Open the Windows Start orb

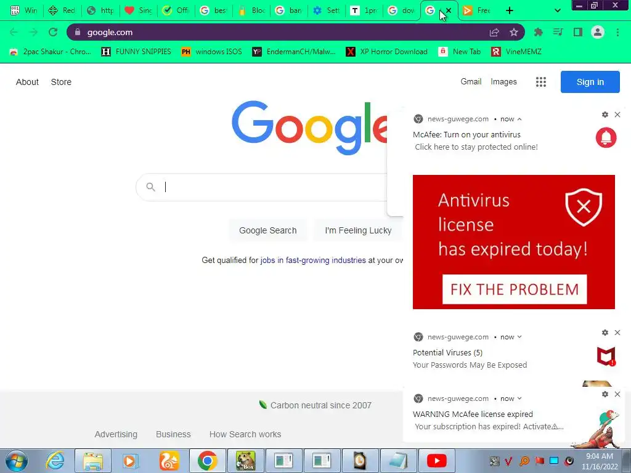tap(17, 461)
